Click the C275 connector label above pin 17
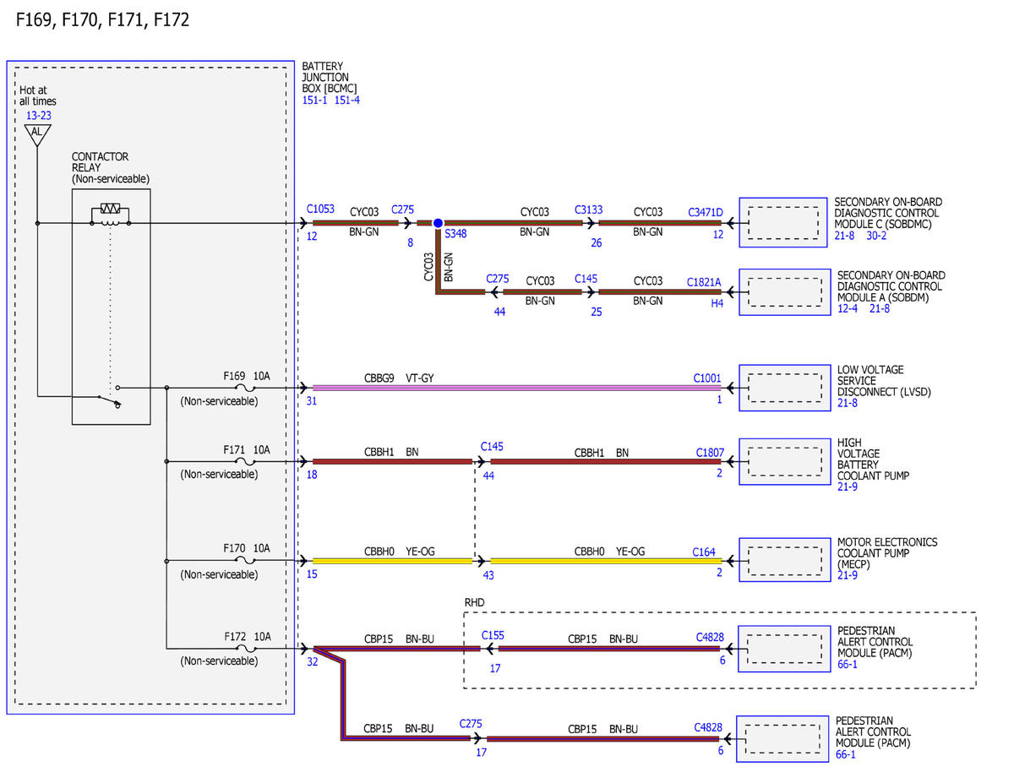Screen dimensions: 1014x783 [471, 724]
